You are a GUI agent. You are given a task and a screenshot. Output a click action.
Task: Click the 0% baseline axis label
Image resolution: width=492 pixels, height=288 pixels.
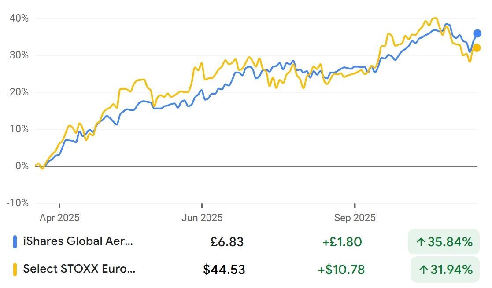point(21,166)
